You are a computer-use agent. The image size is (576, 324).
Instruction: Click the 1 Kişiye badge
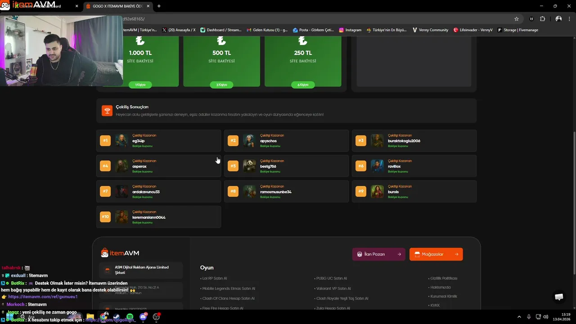point(140,85)
